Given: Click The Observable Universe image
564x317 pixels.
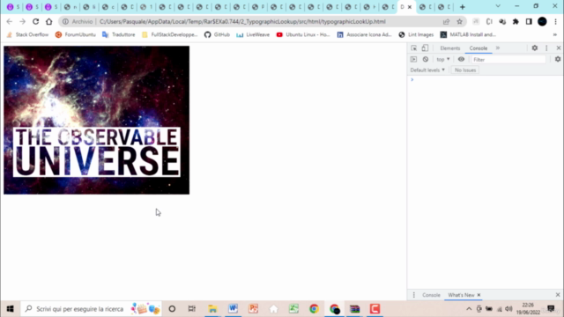Looking at the screenshot, I should click(x=96, y=120).
